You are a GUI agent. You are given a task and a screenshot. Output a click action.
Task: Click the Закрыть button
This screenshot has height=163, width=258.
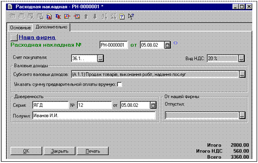pyautogui.click(x=59, y=151)
